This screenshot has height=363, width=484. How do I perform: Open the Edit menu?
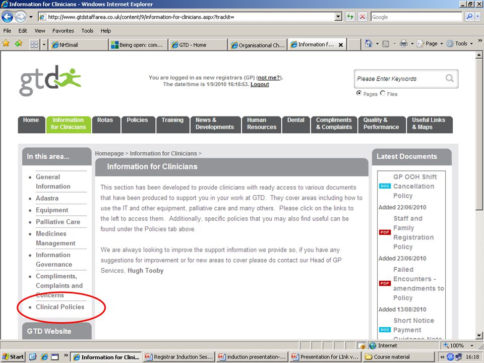[x=23, y=31]
